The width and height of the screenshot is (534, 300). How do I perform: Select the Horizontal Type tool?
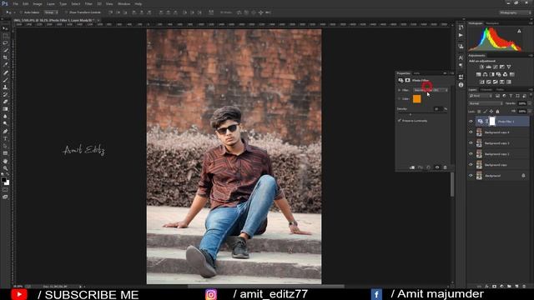click(x=5, y=138)
